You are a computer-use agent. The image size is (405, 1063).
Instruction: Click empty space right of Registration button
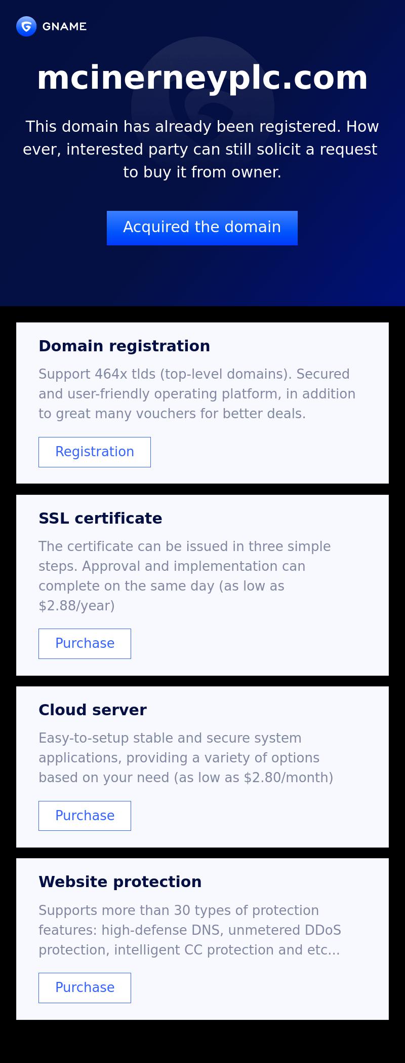pos(268,452)
